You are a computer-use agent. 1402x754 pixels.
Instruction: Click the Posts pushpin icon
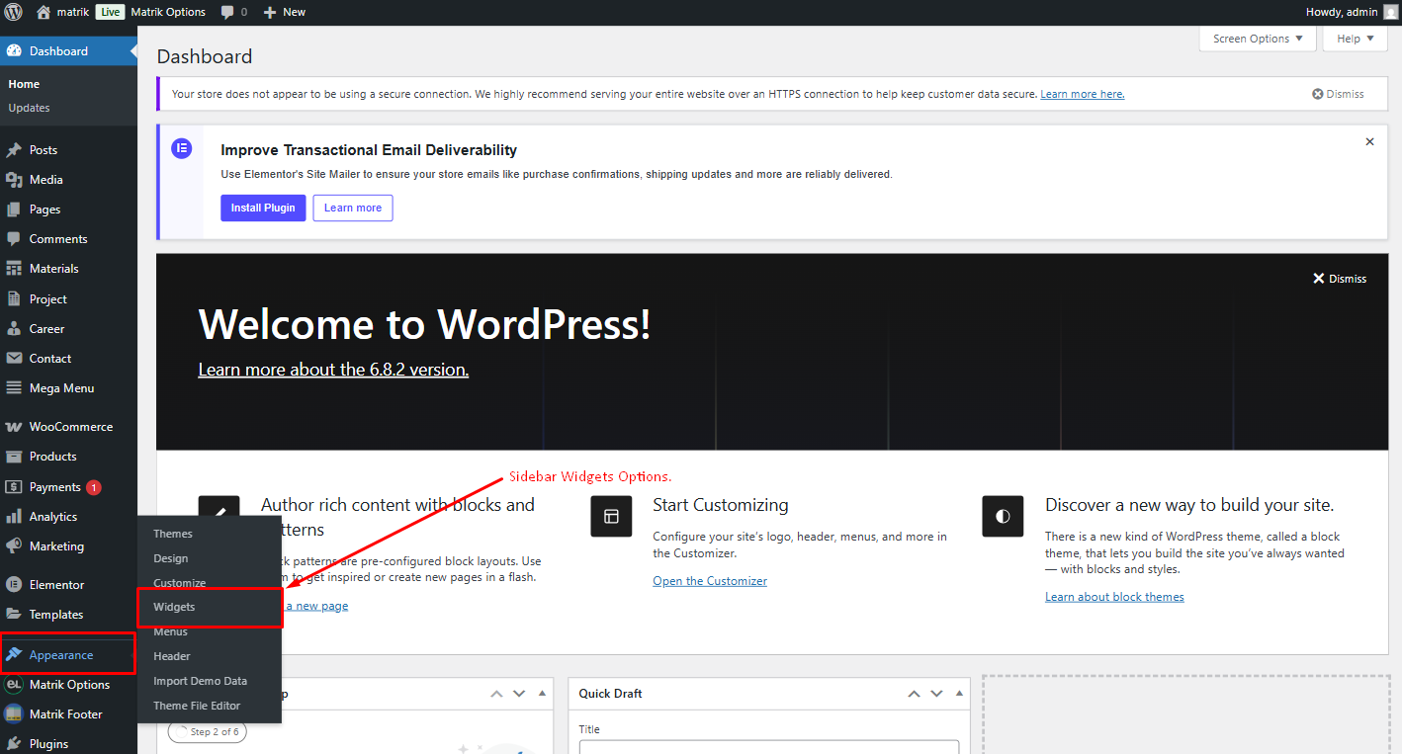tap(14, 150)
